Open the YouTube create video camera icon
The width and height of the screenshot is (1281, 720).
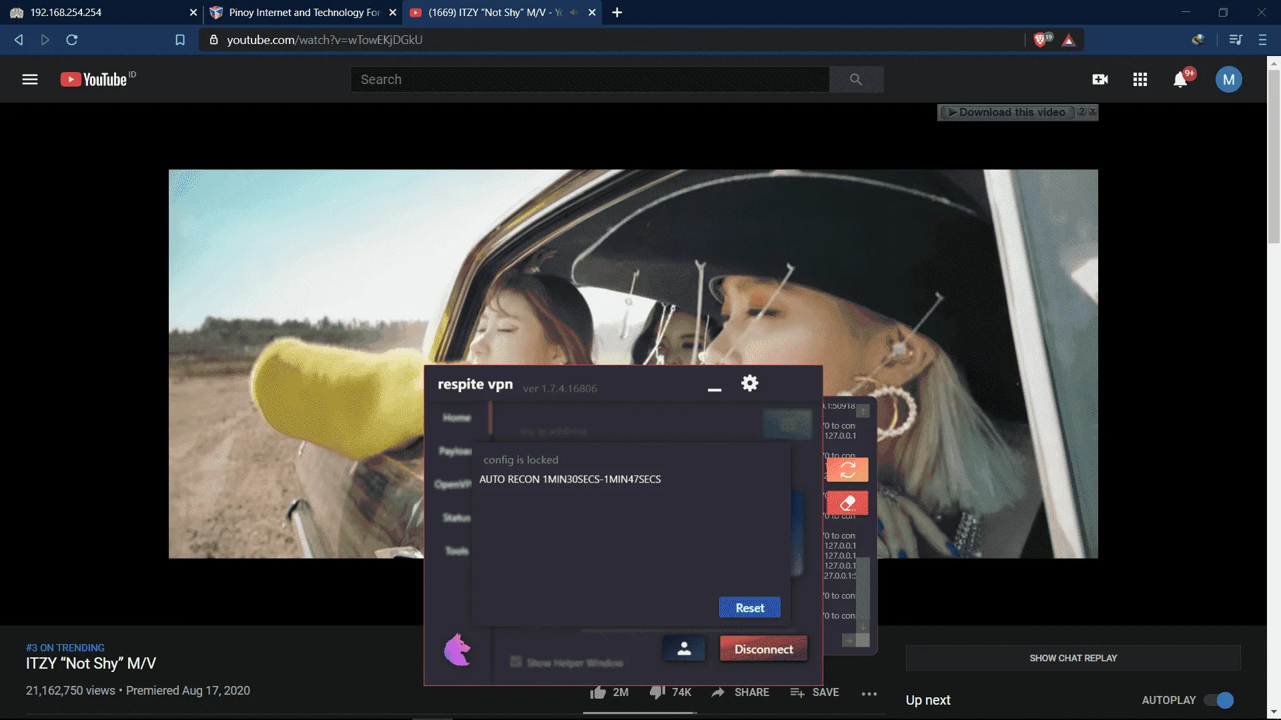[x=1100, y=79]
